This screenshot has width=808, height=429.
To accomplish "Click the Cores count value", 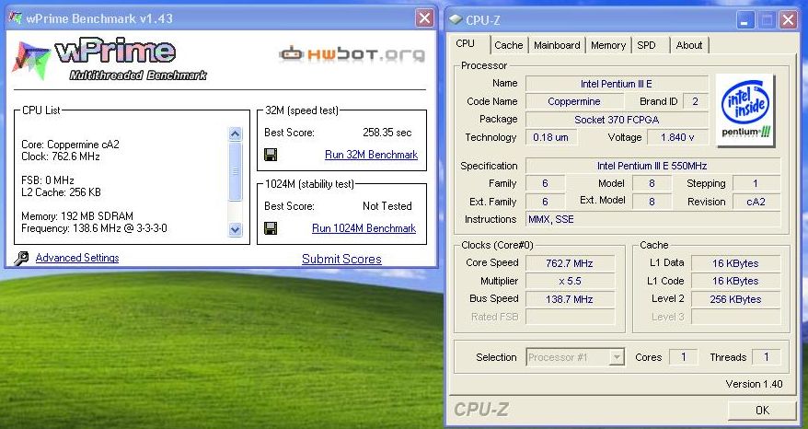I will [x=683, y=357].
